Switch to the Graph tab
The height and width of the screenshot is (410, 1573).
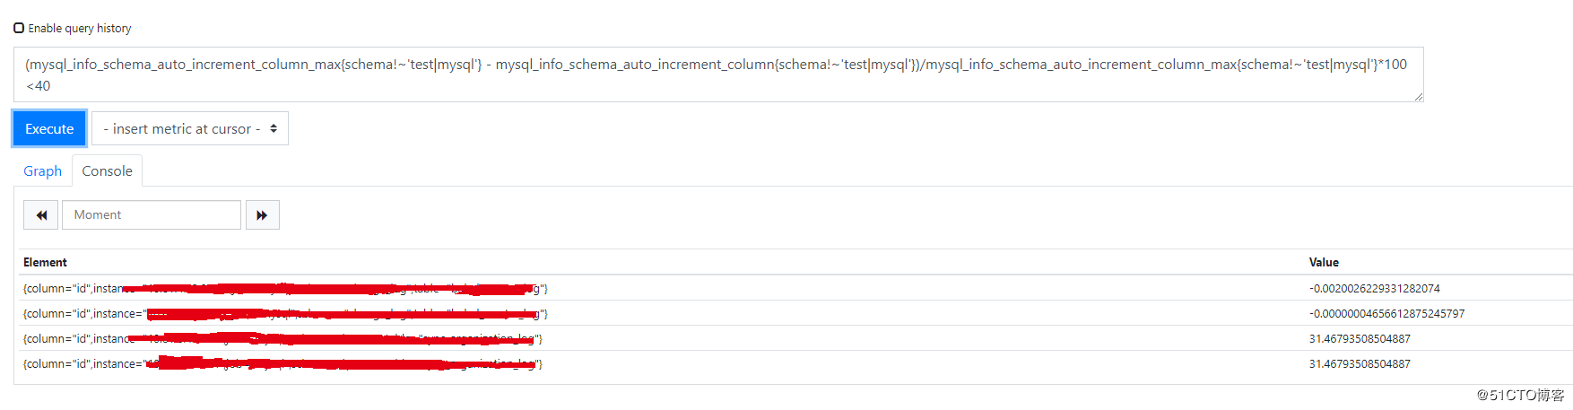(x=42, y=170)
